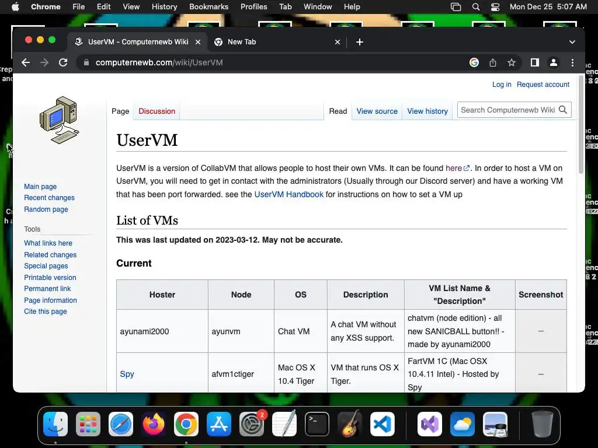This screenshot has height=448, width=598.
Task: Open Page information link
Action: (50, 300)
